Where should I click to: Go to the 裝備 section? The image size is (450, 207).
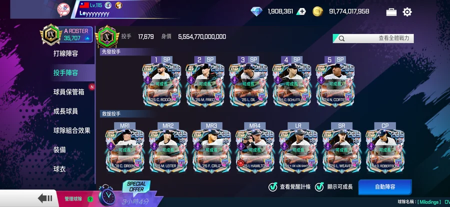(59, 149)
